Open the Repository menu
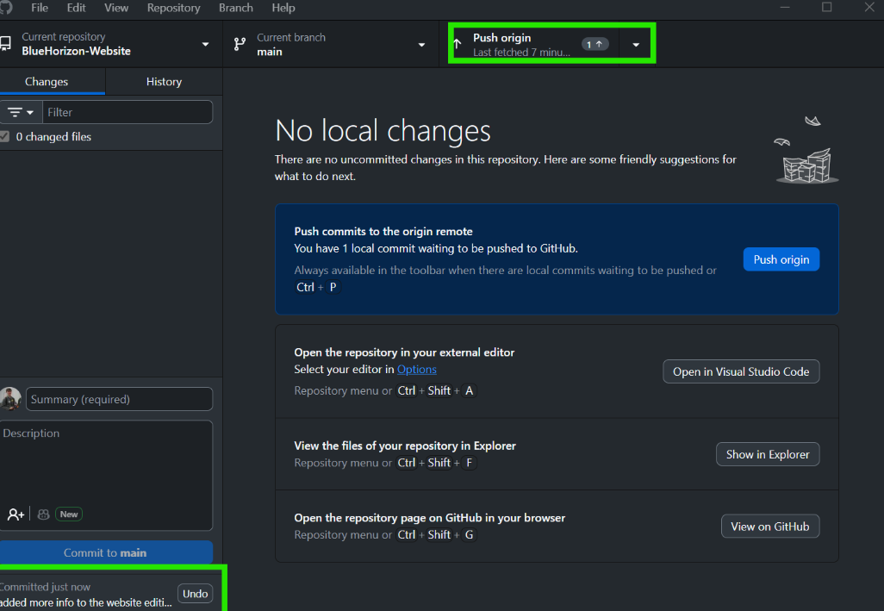 [174, 8]
